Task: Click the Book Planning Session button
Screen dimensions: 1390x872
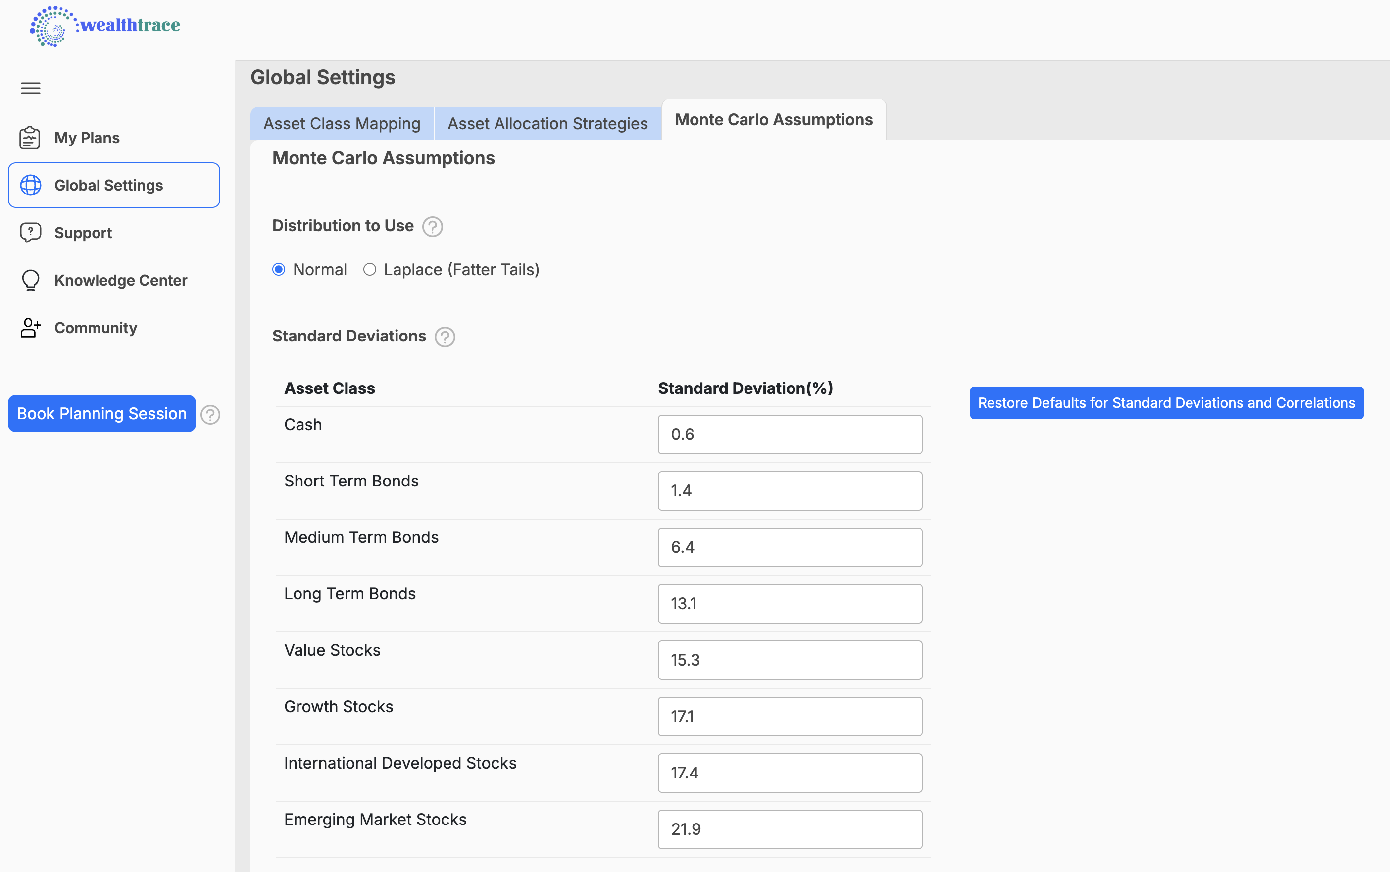Action: [101, 414]
